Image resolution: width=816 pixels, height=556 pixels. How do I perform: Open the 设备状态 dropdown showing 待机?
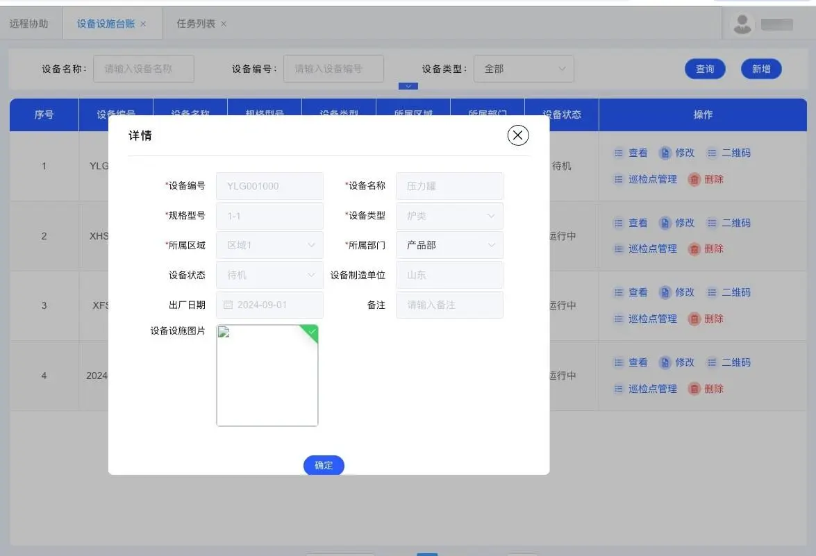click(x=269, y=275)
